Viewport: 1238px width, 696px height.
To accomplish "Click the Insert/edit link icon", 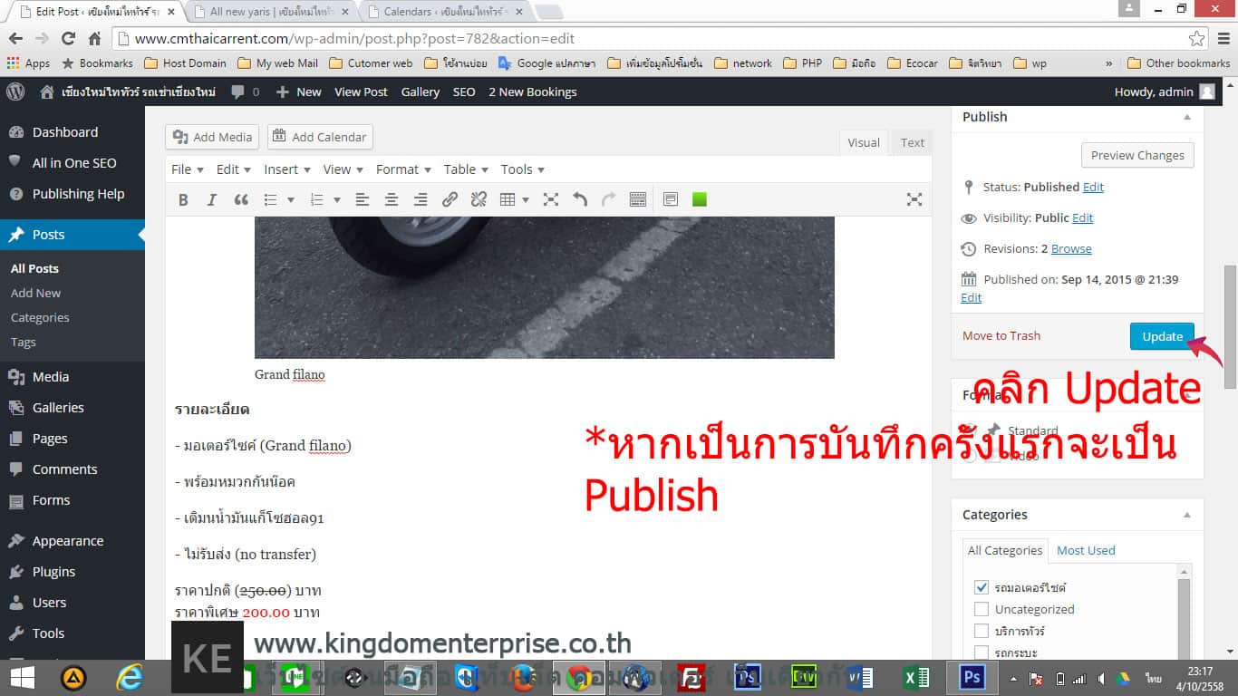I will [450, 200].
